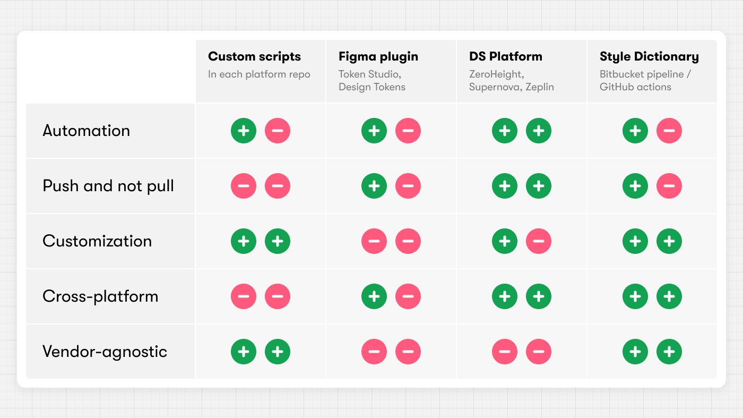The image size is (743, 418).
Task: Select the green plus icon for DS Platform Customization
Action: 505,241
